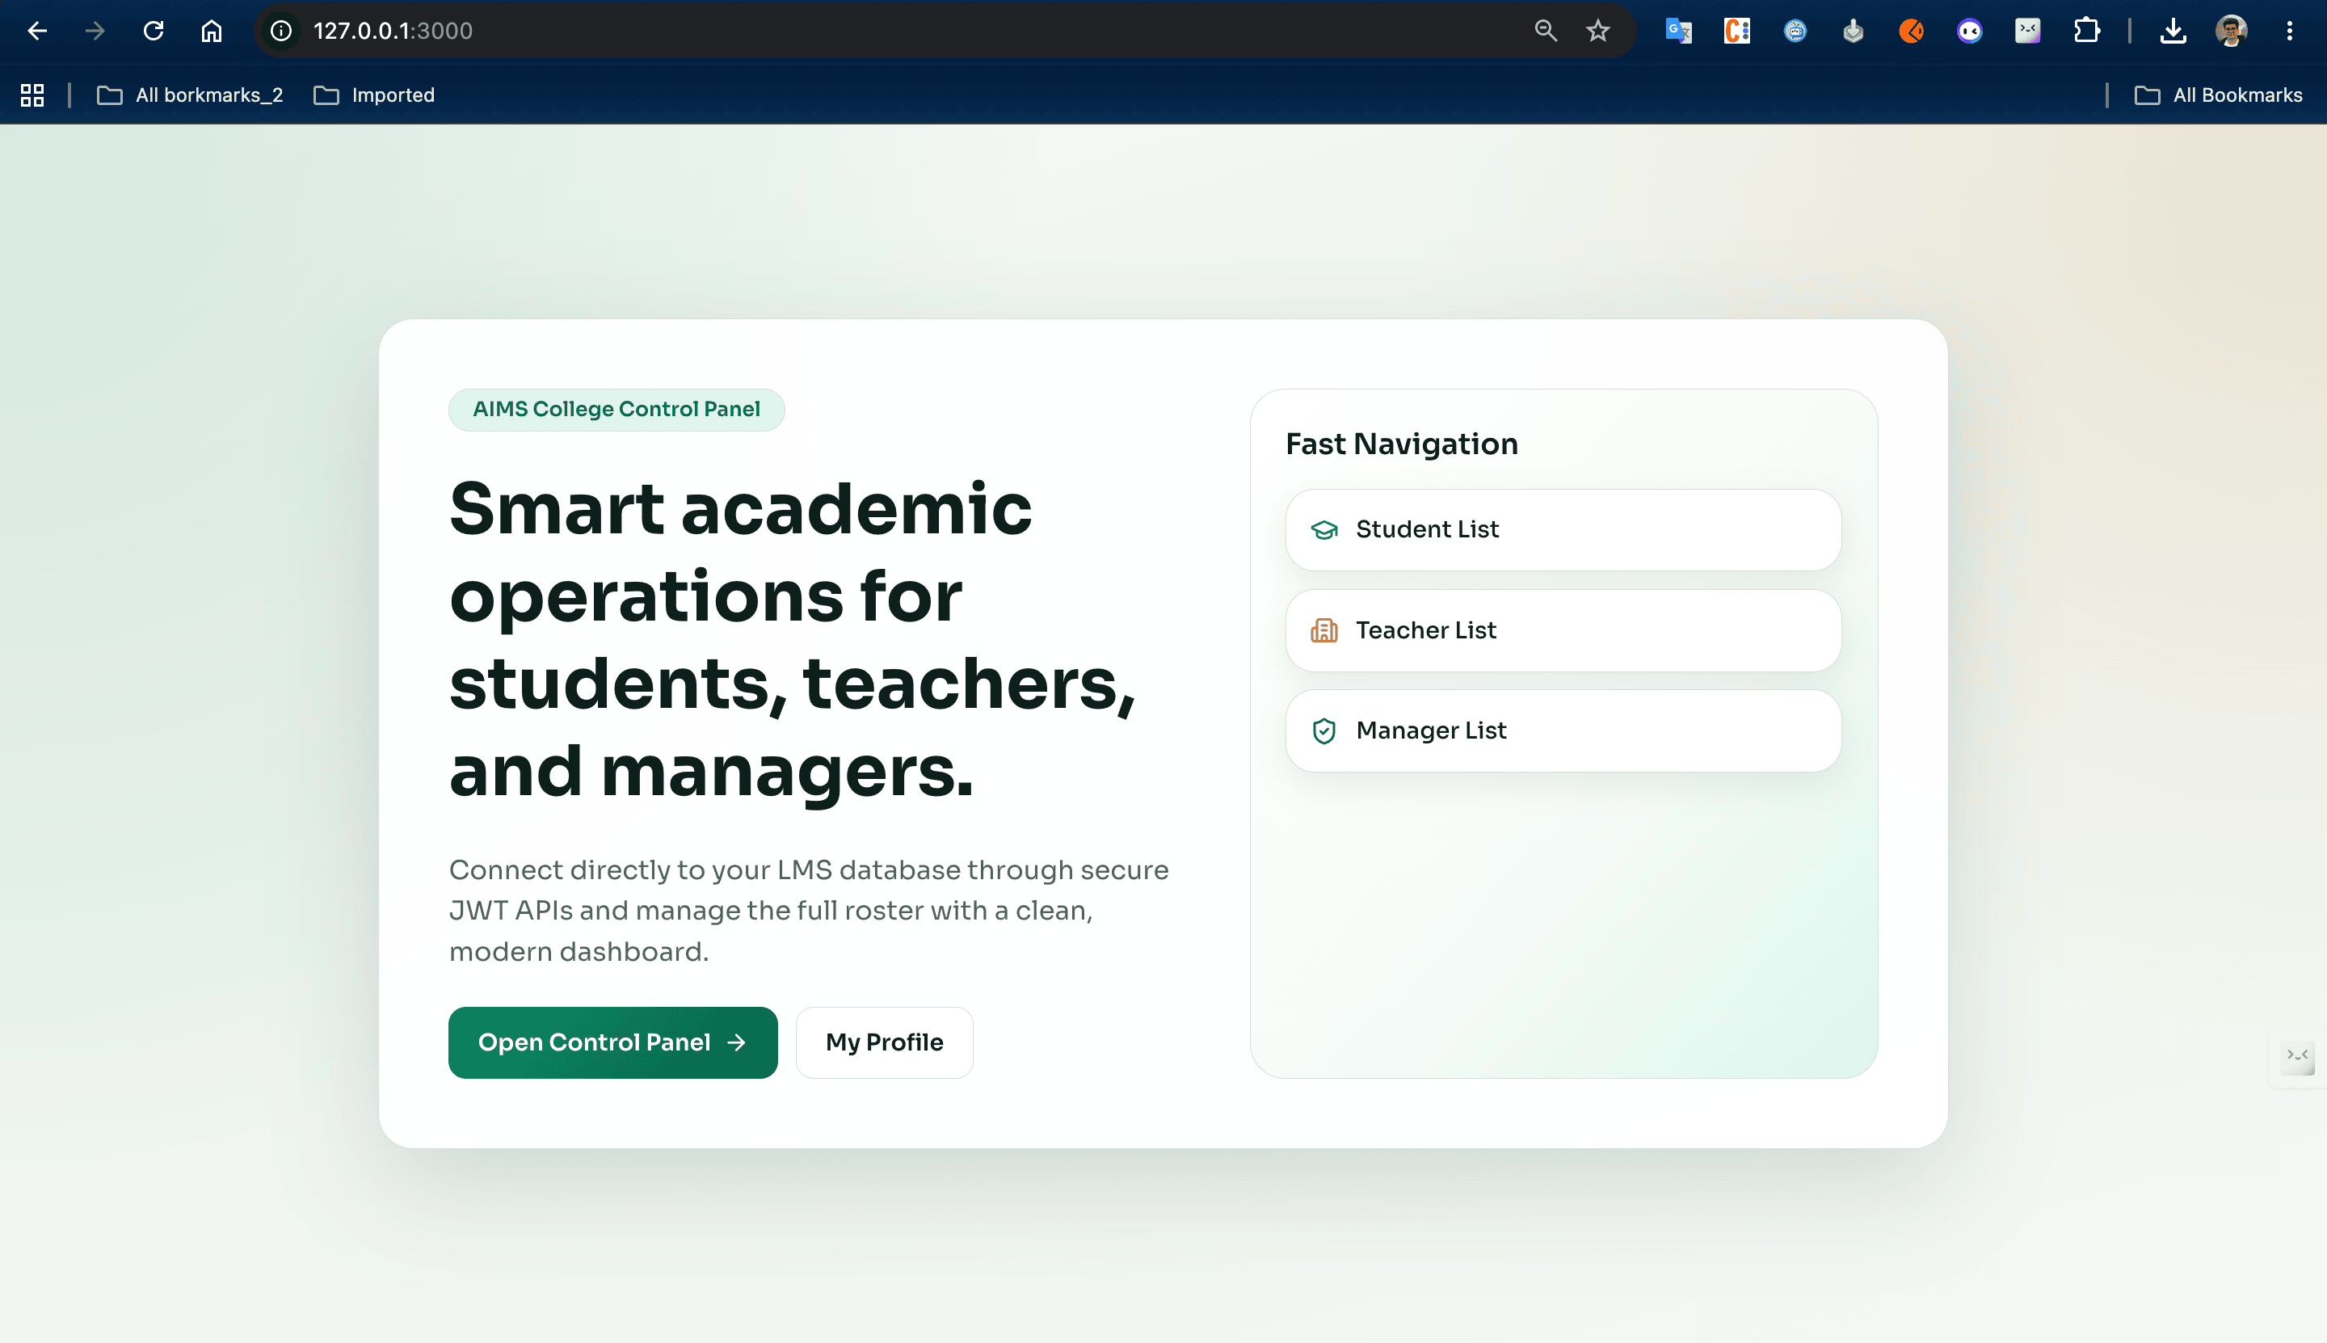Click the floating widget at right edge
This screenshot has height=1343, width=2327.
[2297, 1057]
